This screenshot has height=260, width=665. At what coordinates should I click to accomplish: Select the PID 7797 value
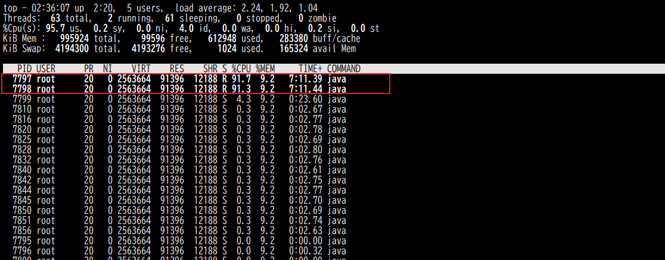point(22,79)
